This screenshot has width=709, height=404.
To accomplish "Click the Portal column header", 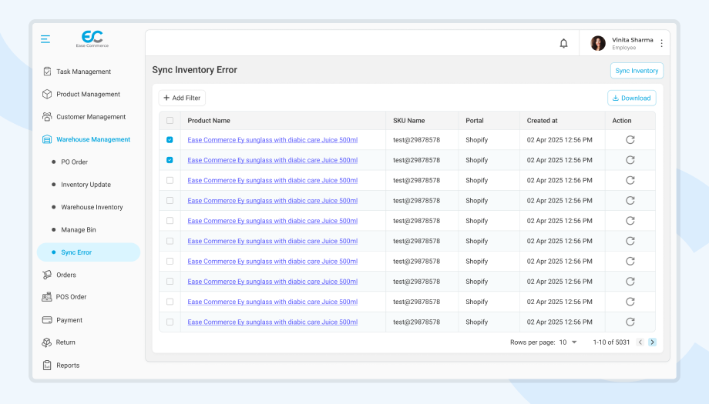I will click(x=475, y=121).
